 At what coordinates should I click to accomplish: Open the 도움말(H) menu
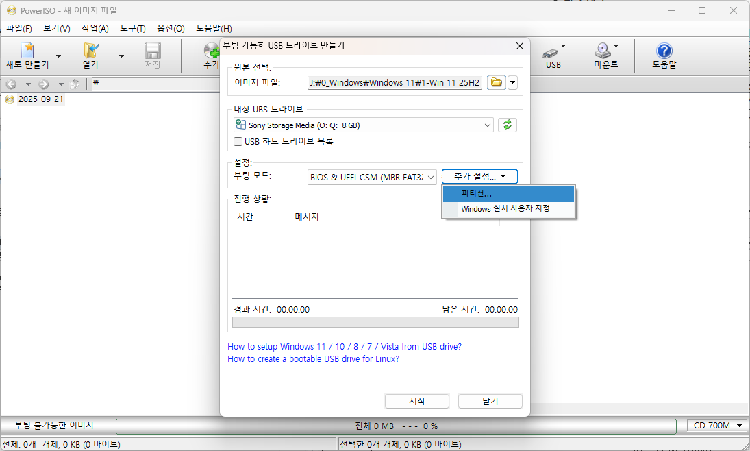pyautogui.click(x=214, y=28)
